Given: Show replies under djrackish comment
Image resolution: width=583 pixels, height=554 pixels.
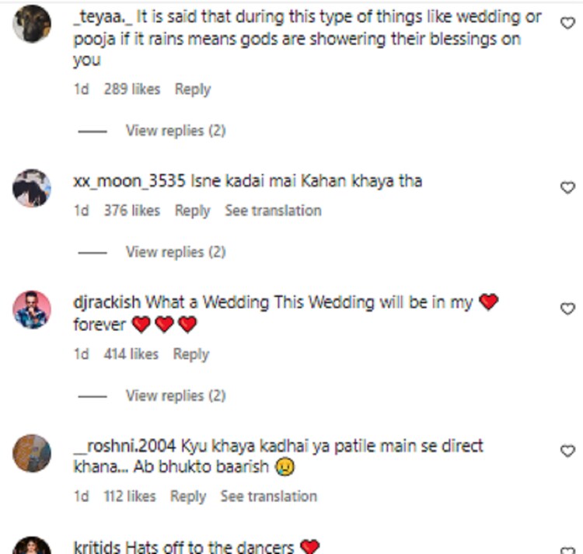Looking at the screenshot, I should click(175, 395).
